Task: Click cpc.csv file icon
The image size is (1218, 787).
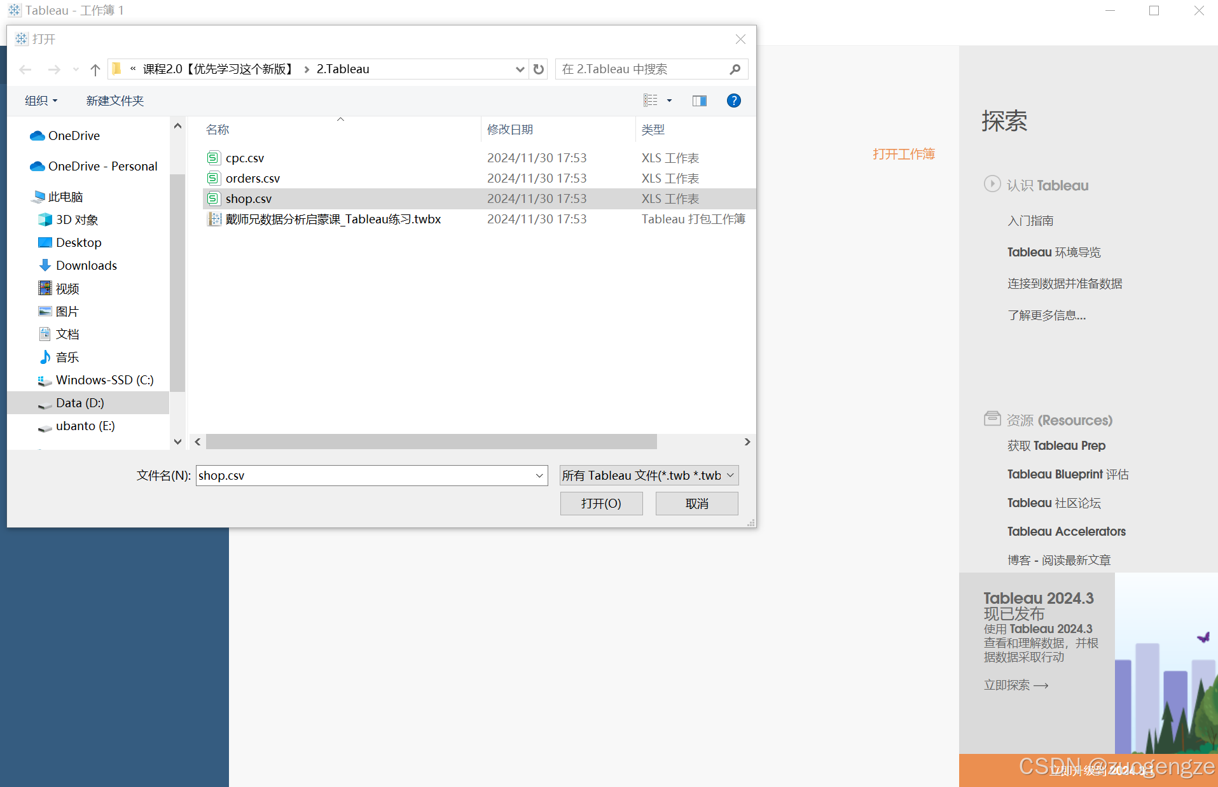Action: pyautogui.click(x=214, y=158)
